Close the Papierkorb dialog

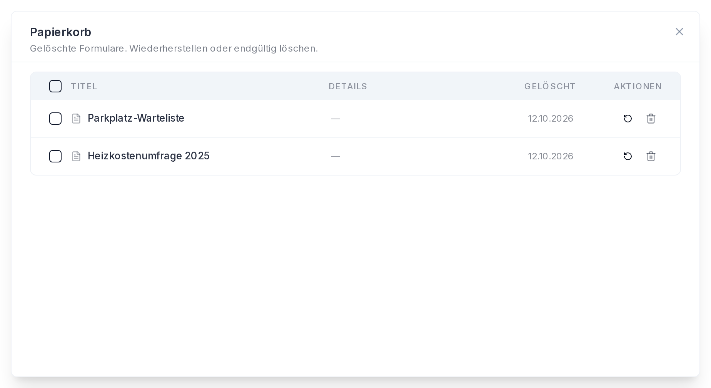tap(679, 32)
